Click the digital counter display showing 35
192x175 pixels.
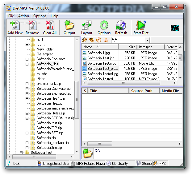[x=175, y=28]
